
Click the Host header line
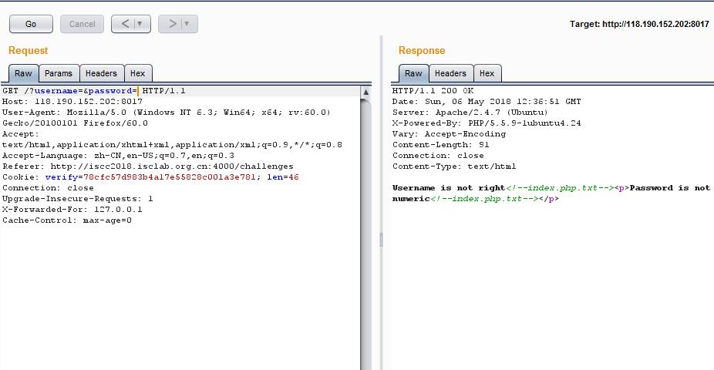tap(72, 102)
